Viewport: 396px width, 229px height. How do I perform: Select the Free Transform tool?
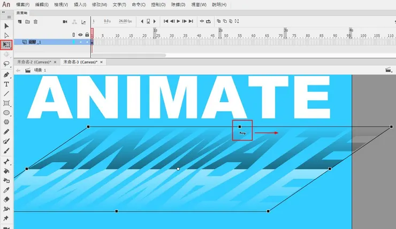click(x=6, y=45)
